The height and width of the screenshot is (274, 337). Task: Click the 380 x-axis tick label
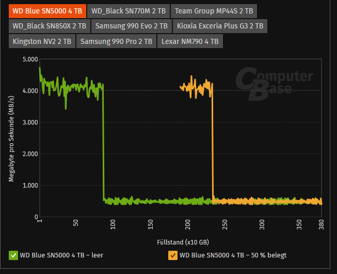pyautogui.click(x=322, y=224)
